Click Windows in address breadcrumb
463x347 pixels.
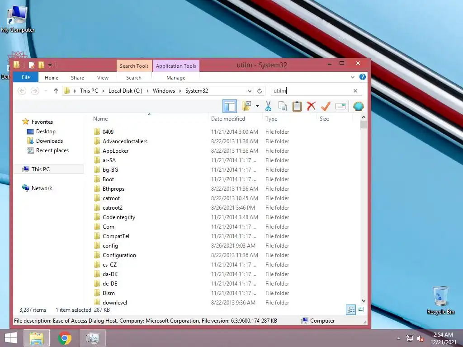164,91
